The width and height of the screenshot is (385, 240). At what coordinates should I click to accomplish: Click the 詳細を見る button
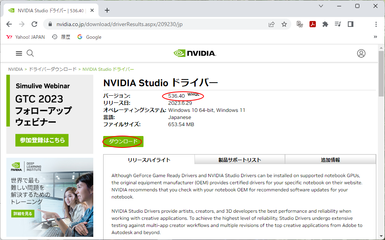(23, 214)
